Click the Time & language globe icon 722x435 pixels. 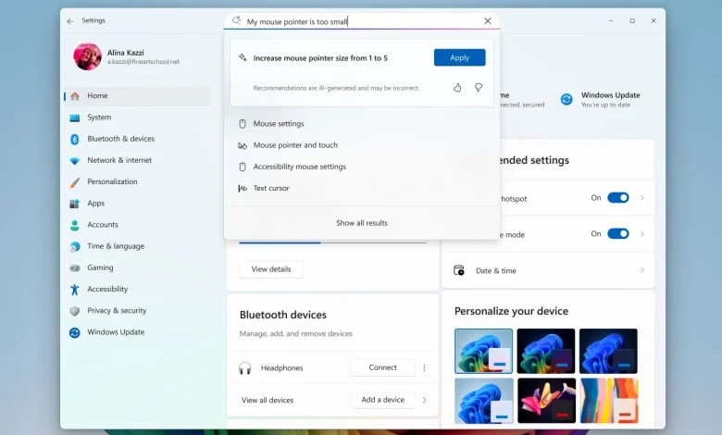75,247
